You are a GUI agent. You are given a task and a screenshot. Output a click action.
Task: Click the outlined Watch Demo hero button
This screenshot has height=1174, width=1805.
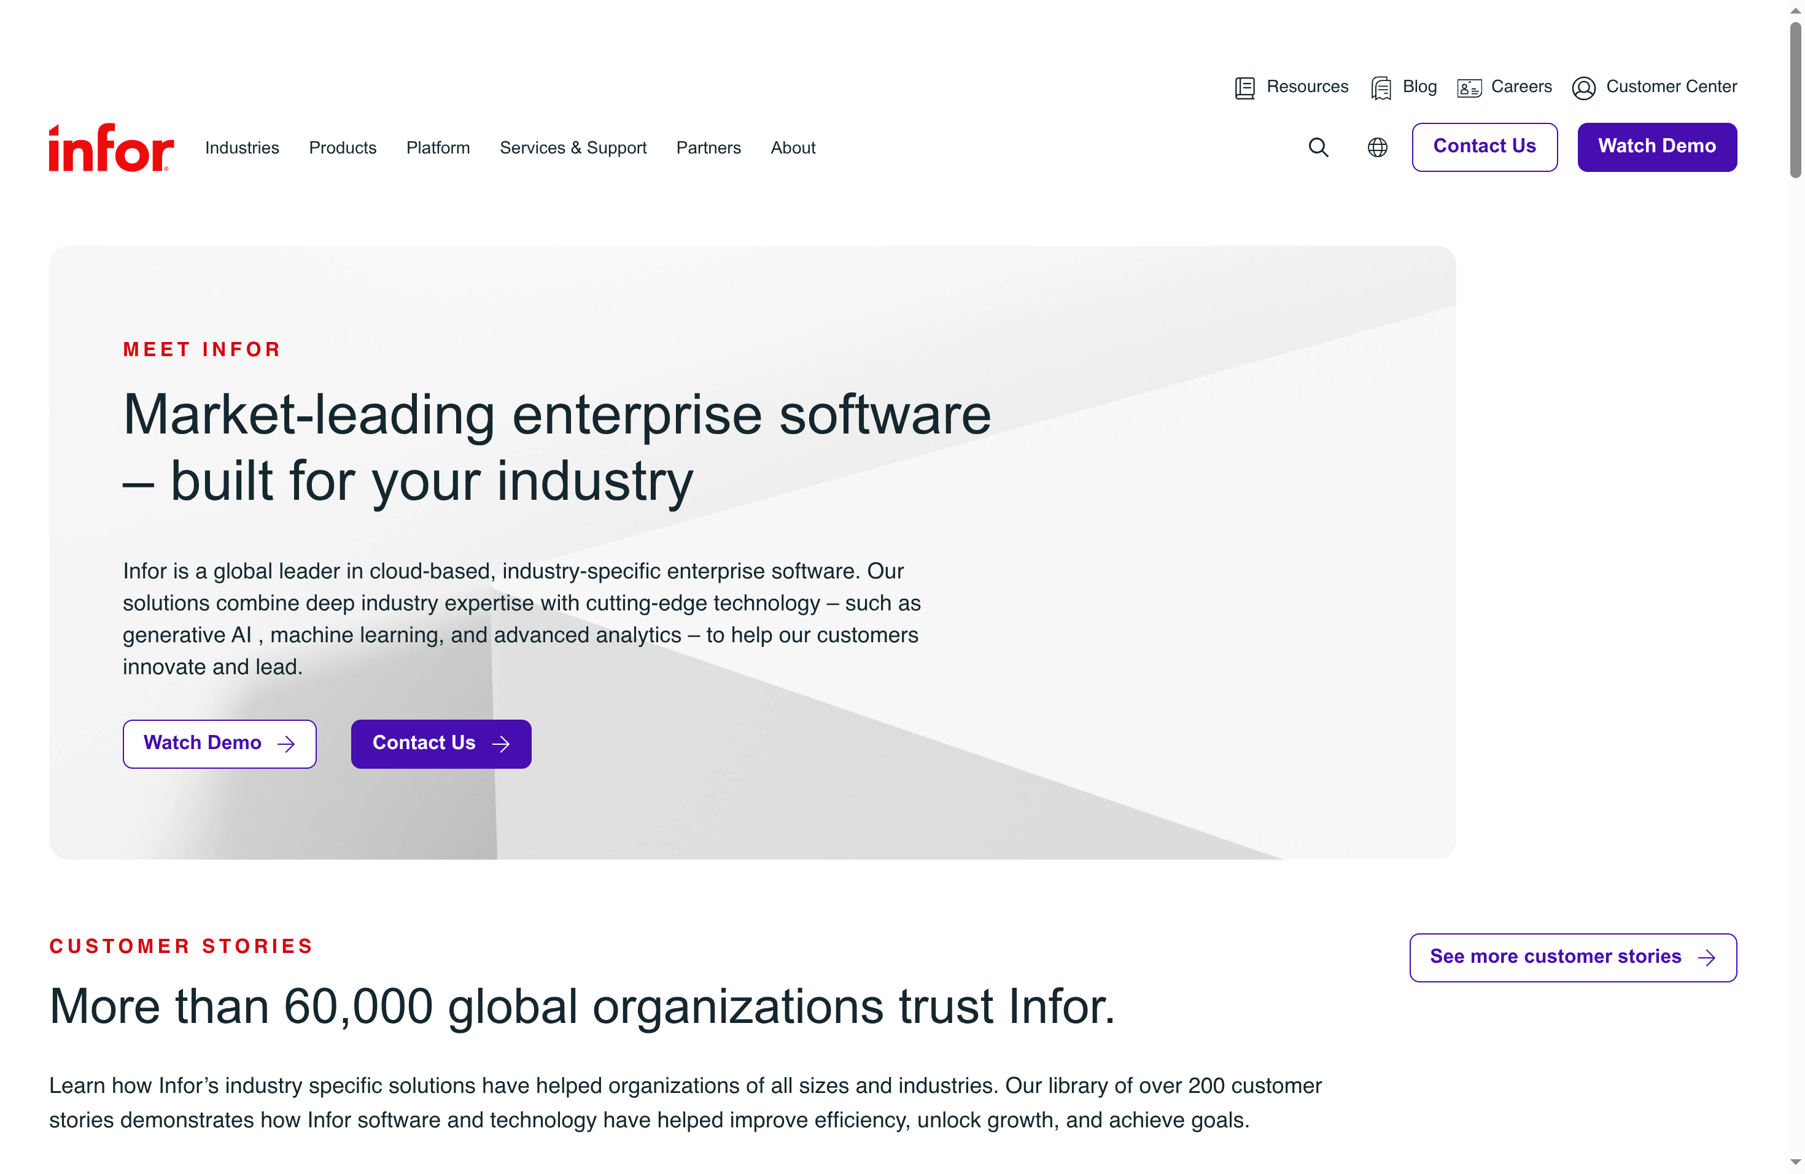pos(220,744)
